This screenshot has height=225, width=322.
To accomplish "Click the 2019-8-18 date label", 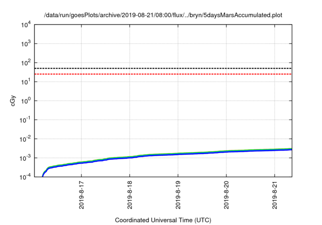I will click(x=130, y=195).
